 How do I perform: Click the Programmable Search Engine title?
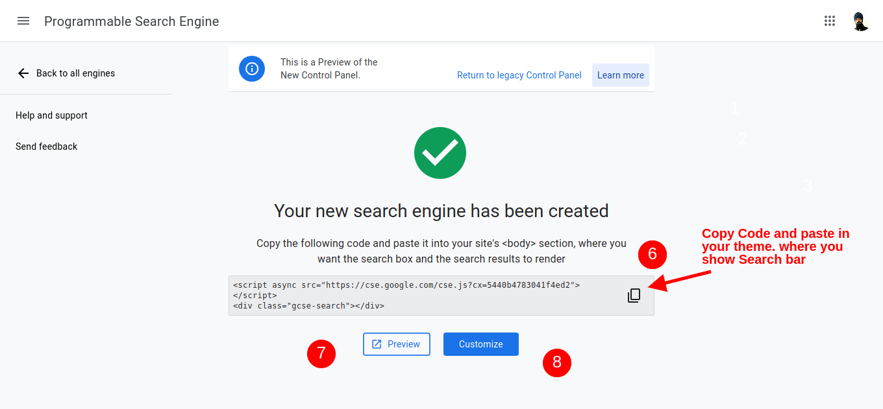[131, 21]
